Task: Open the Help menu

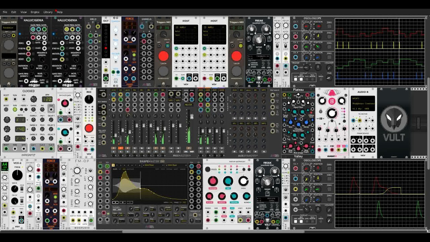Action: [x=60, y=12]
